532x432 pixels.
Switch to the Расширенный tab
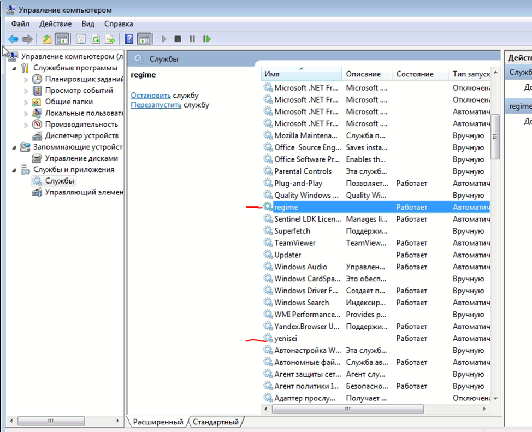pyautogui.click(x=158, y=422)
